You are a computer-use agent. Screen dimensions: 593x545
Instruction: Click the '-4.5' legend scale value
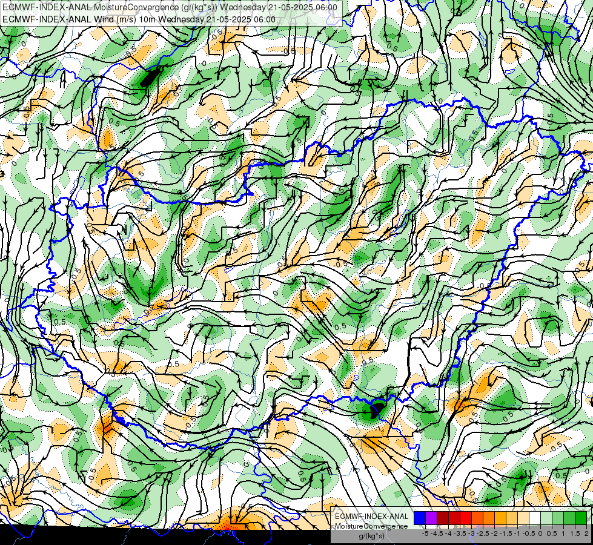(x=437, y=533)
